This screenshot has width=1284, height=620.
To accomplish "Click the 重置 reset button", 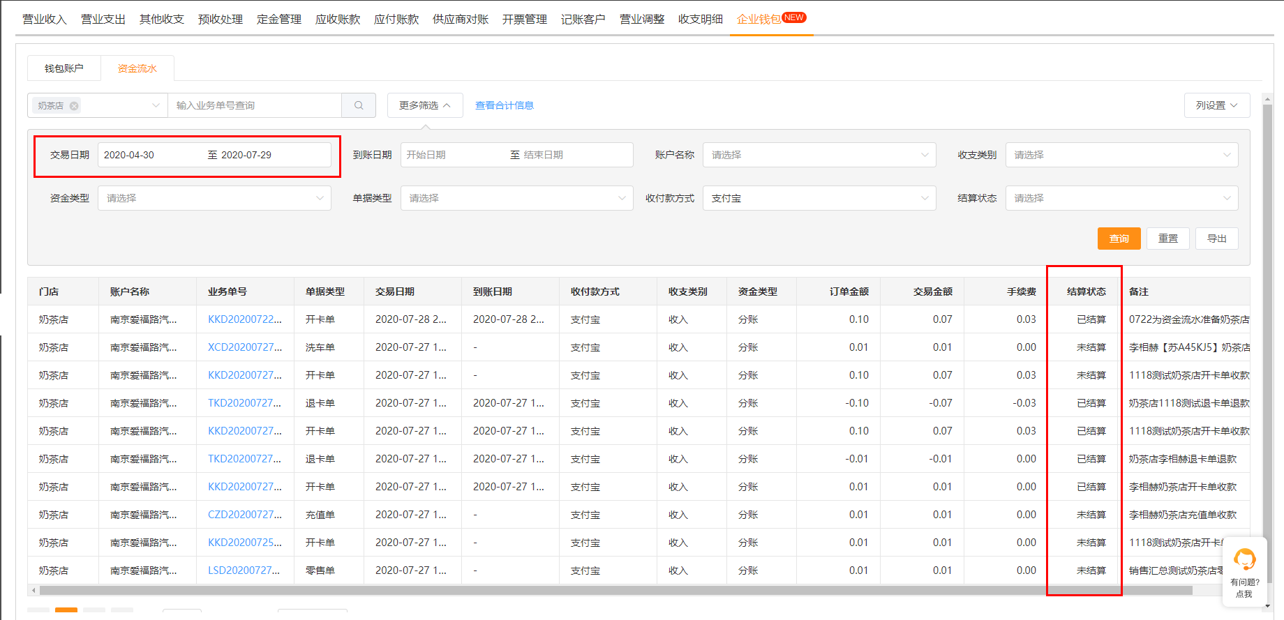I will pyautogui.click(x=1168, y=239).
